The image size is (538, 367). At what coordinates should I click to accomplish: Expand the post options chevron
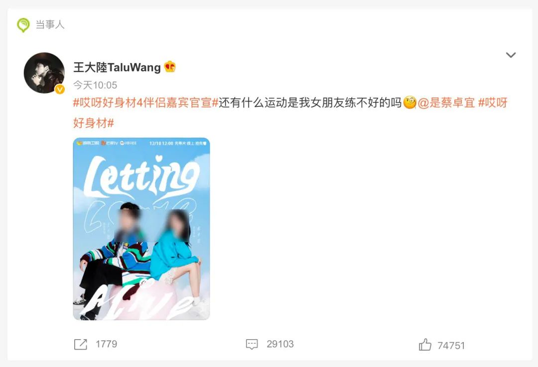coord(511,55)
